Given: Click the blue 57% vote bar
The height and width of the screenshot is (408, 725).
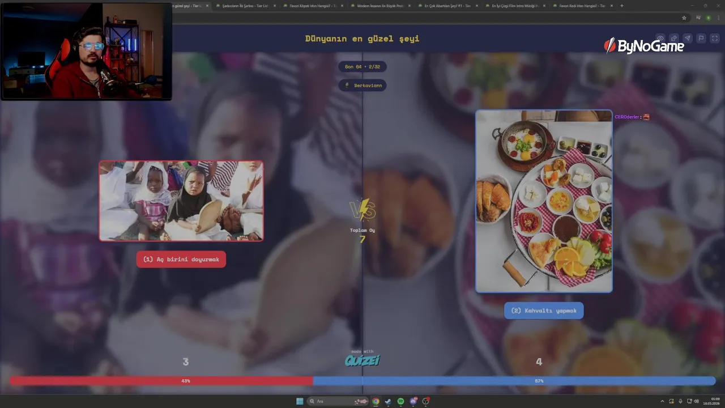Looking at the screenshot, I should (x=514, y=381).
